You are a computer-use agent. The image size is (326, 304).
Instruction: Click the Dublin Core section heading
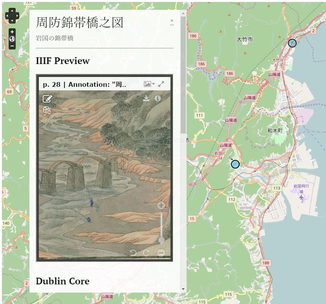pyautogui.click(x=62, y=281)
